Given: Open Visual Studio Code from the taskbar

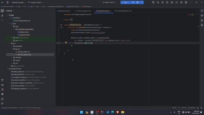Looking at the screenshot, I should tap(107, 112).
